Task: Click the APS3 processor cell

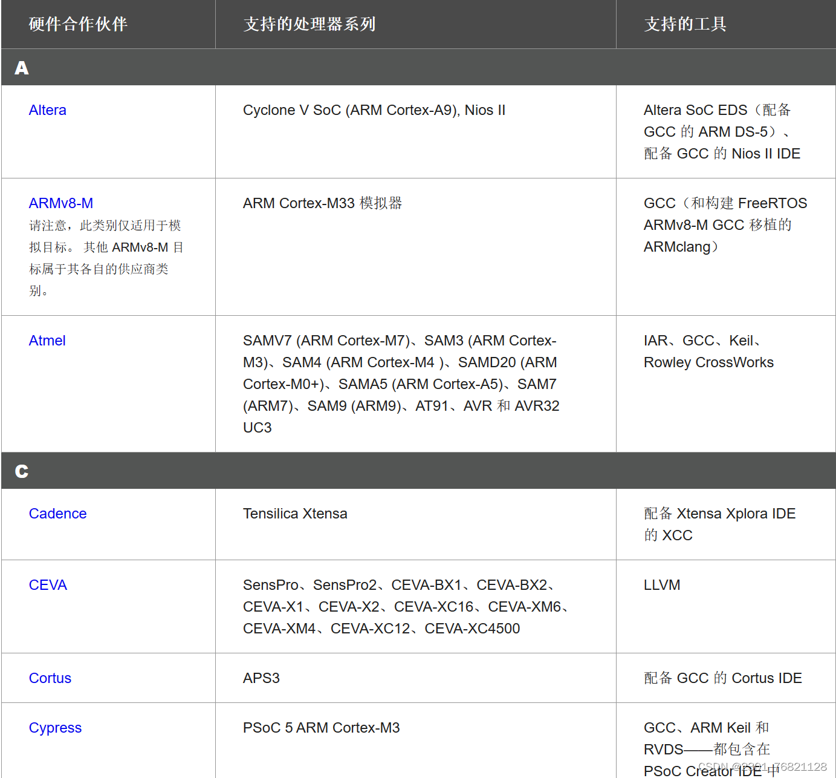Action: [261, 678]
